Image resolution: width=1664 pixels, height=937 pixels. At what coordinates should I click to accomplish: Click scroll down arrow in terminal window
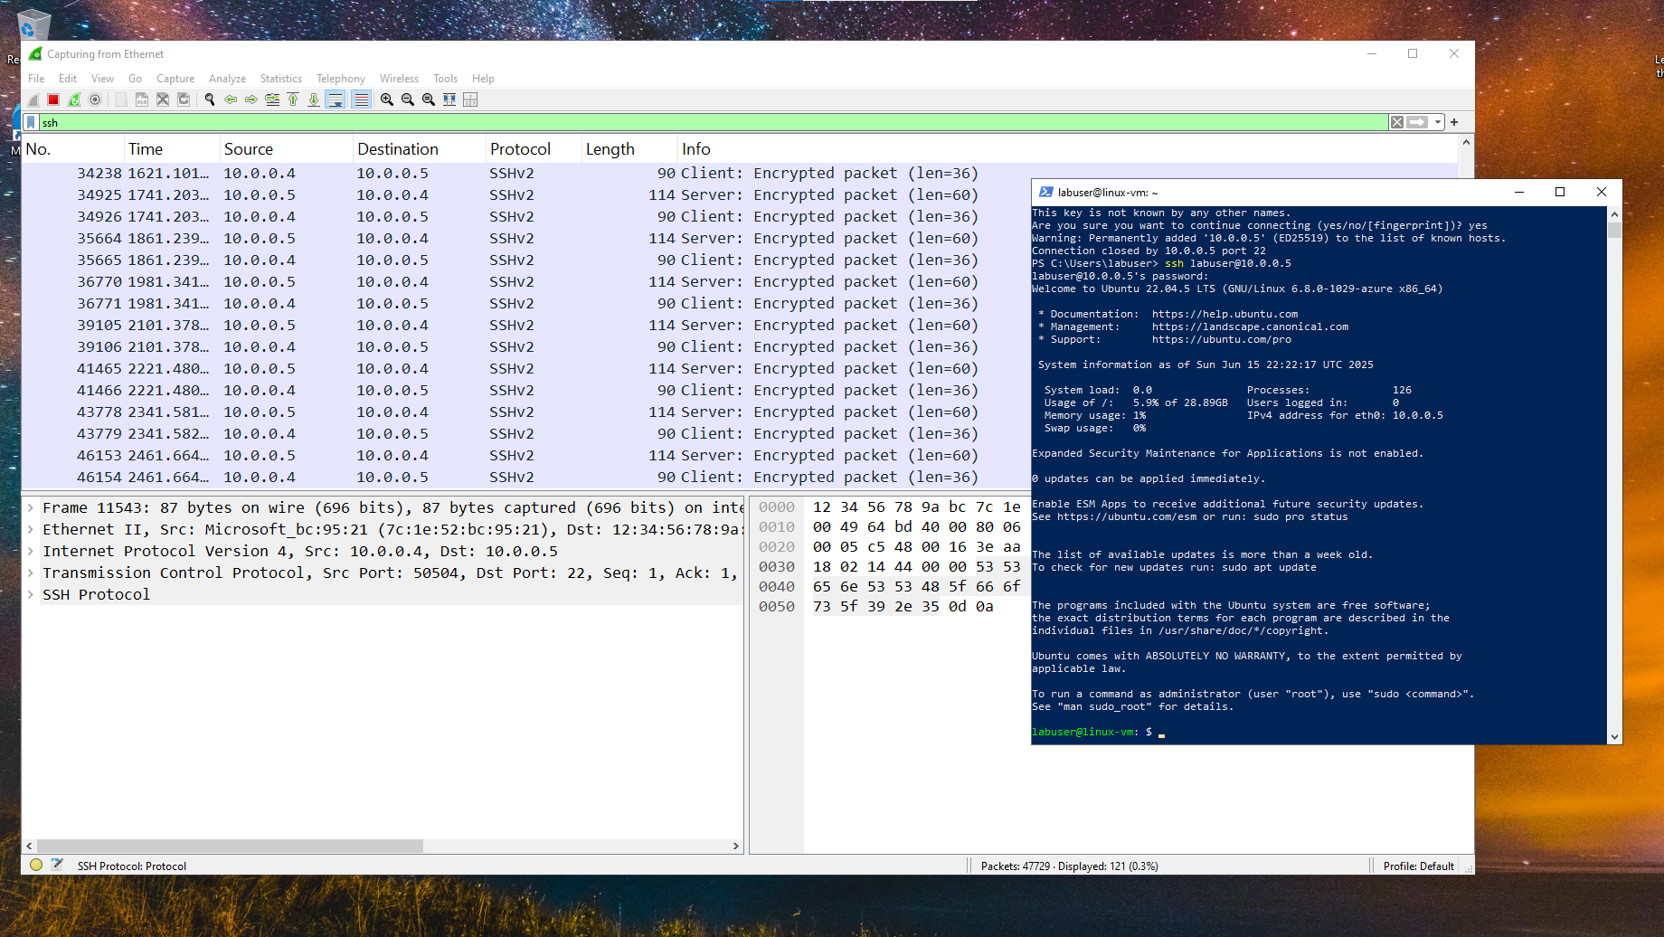(x=1614, y=736)
